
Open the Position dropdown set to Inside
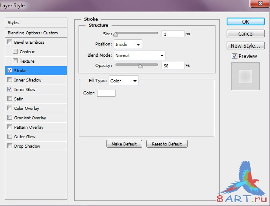127,44
